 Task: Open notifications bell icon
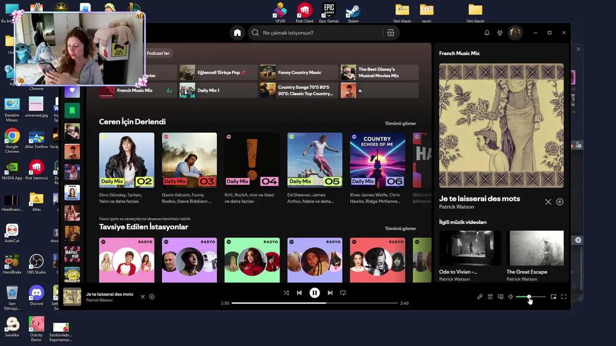487,33
